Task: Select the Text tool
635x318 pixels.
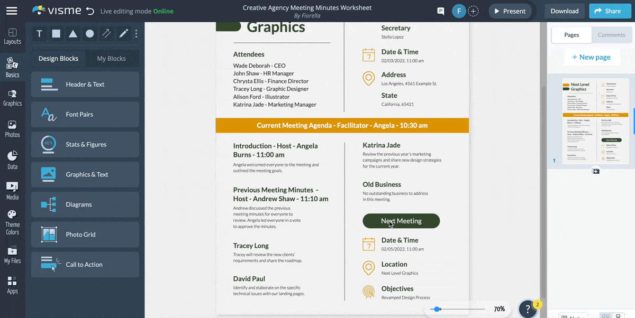Action: (x=39, y=33)
